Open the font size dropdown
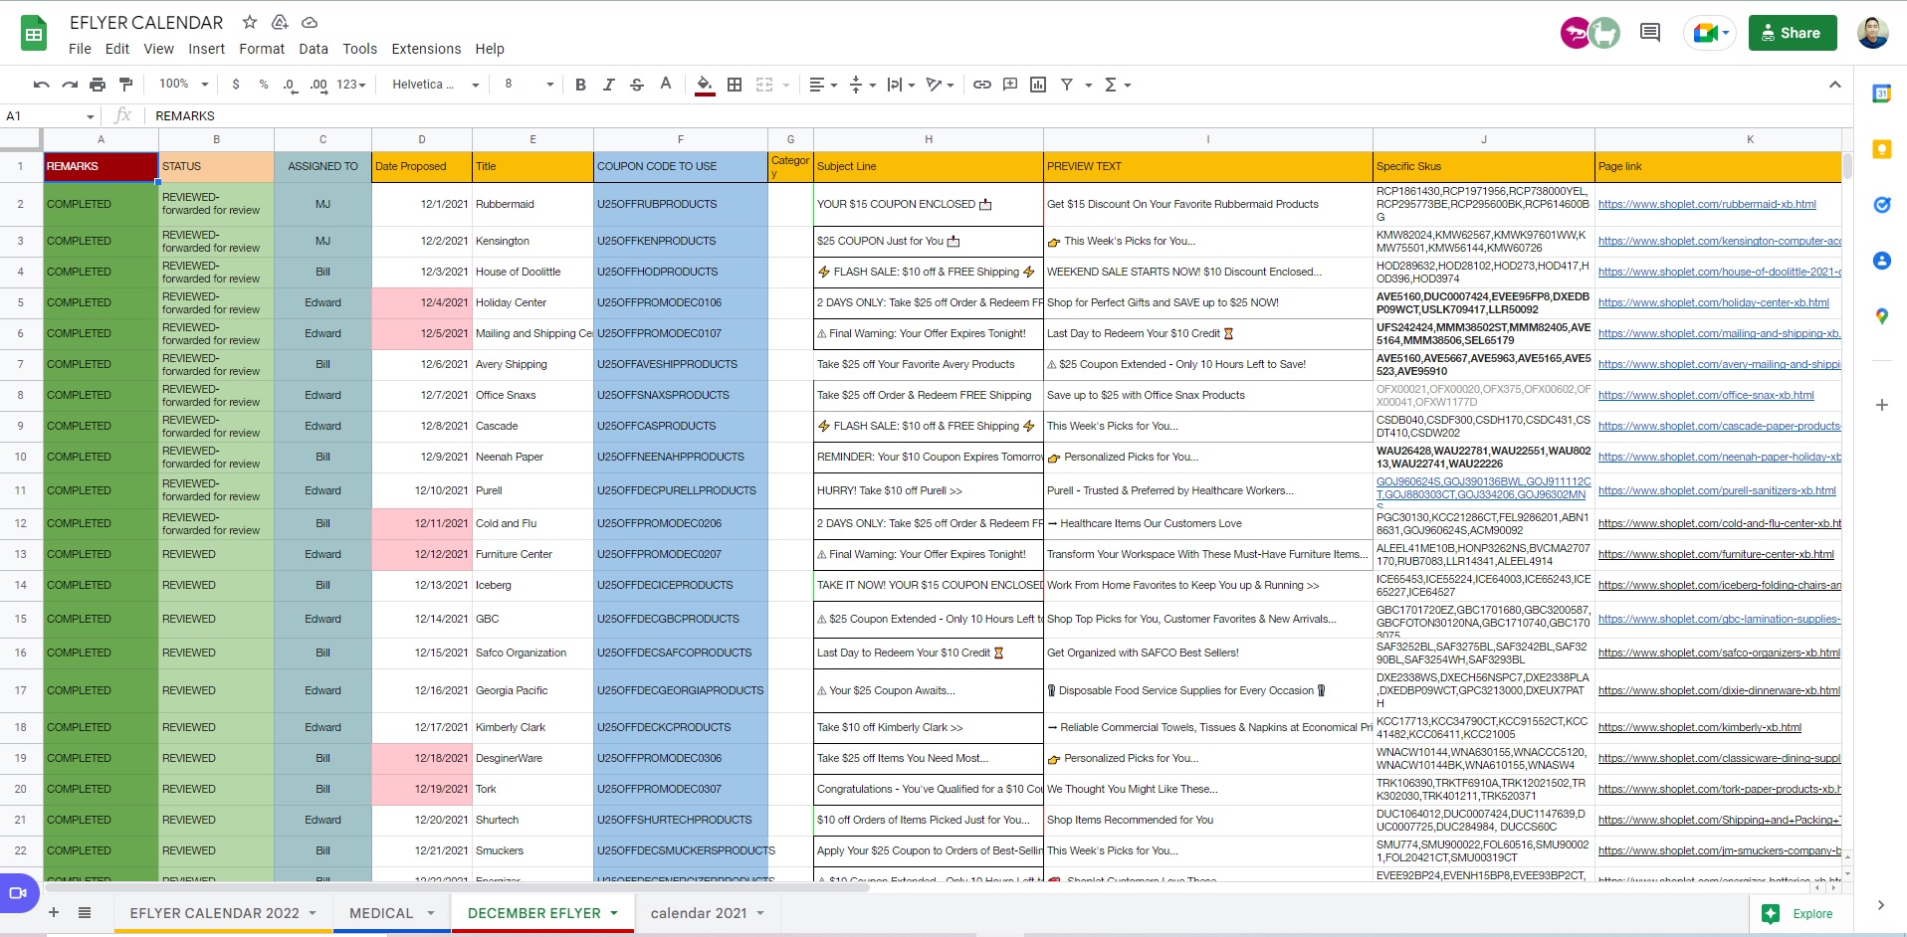 pyautogui.click(x=529, y=85)
